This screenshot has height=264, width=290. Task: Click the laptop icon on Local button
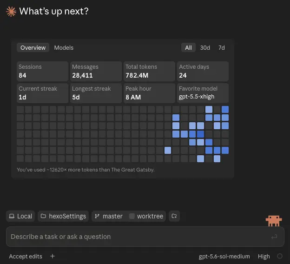(12, 216)
